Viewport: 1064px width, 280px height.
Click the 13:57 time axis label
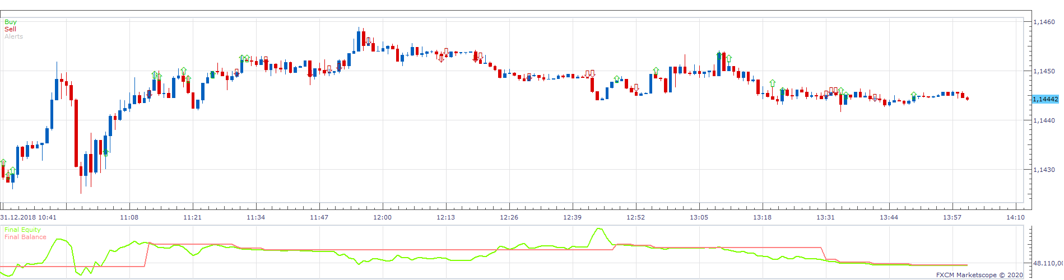[953, 217]
